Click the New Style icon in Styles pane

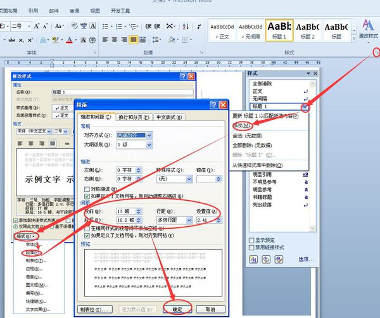pyautogui.click(x=253, y=260)
